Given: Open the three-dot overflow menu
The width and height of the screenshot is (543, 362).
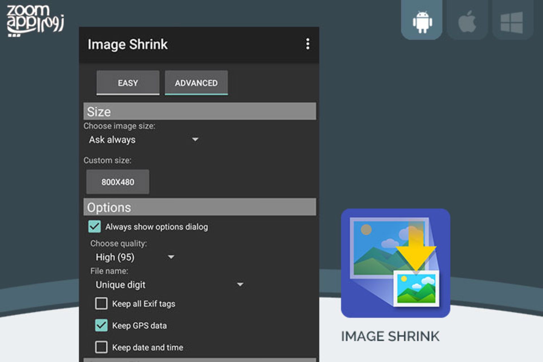Looking at the screenshot, I should pos(308,44).
